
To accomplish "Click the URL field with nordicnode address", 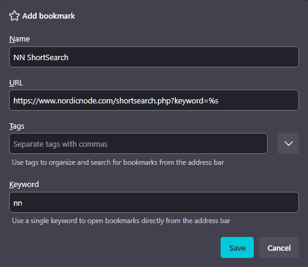I will pos(154,100).
